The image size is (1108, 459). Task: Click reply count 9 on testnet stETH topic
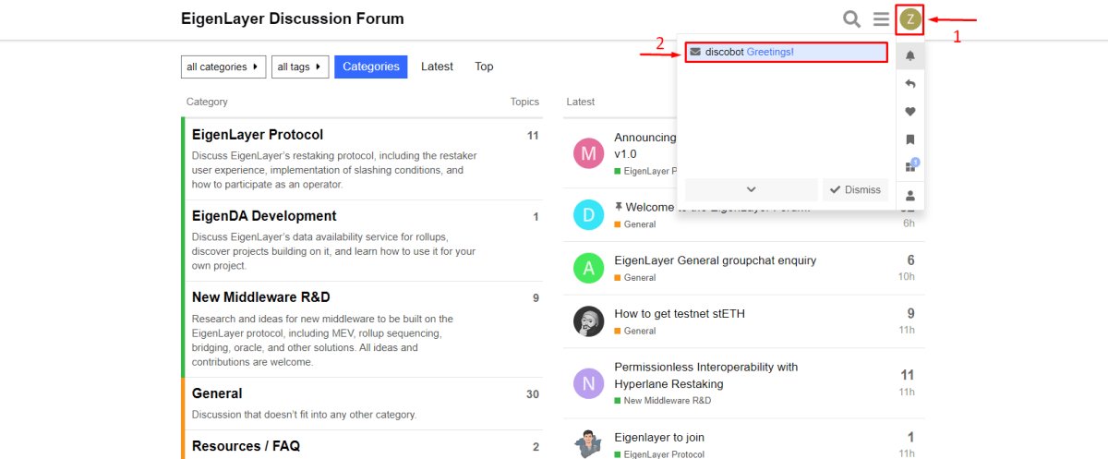coord(910,314)
